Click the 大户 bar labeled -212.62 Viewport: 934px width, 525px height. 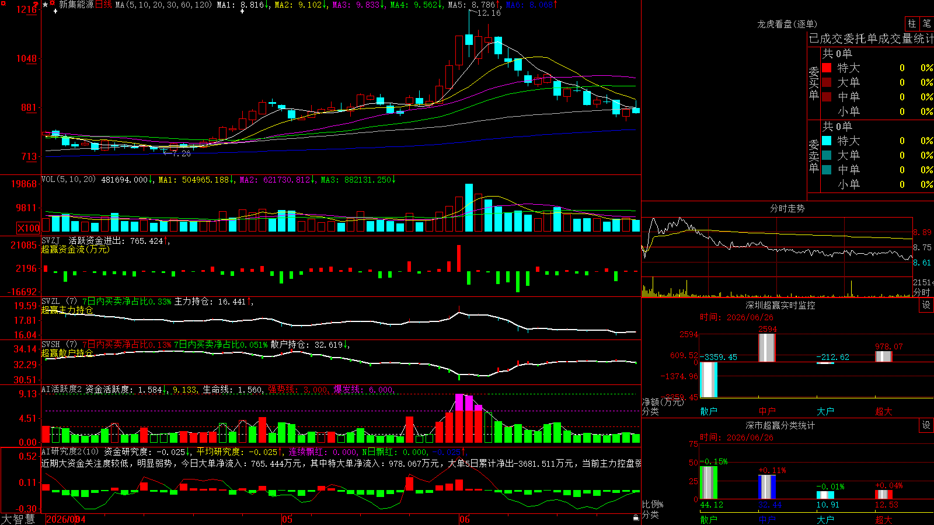click(825, 363)
